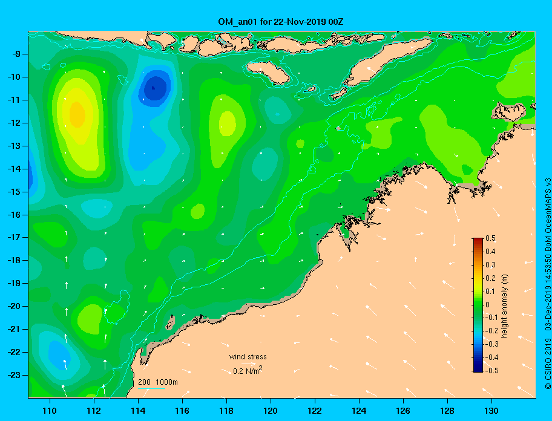Click the longitude label "112"

coord(94,411)
